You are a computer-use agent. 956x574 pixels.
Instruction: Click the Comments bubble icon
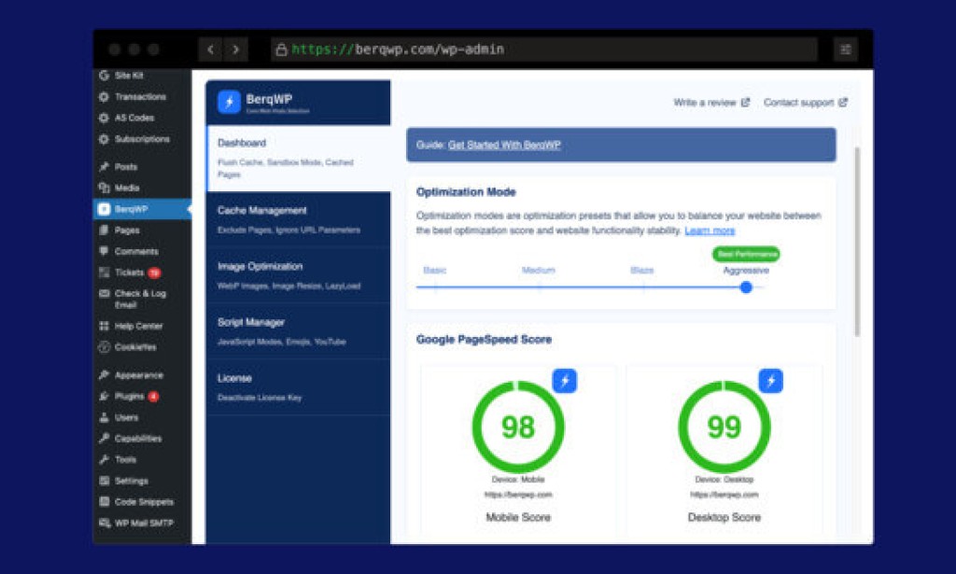(x=105, y=251)
